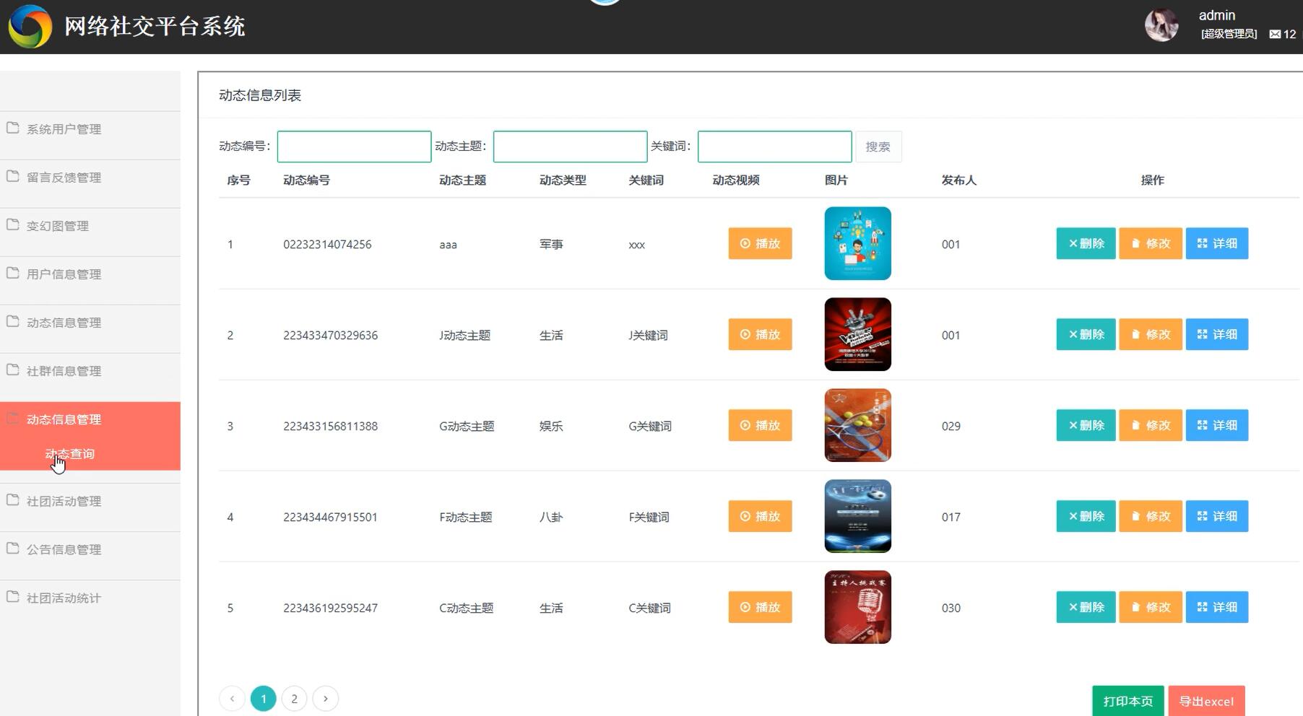This screenshot has width=1303, height=716.
Task: Switch to page 2 of results
Action: [x=294, y=698]
